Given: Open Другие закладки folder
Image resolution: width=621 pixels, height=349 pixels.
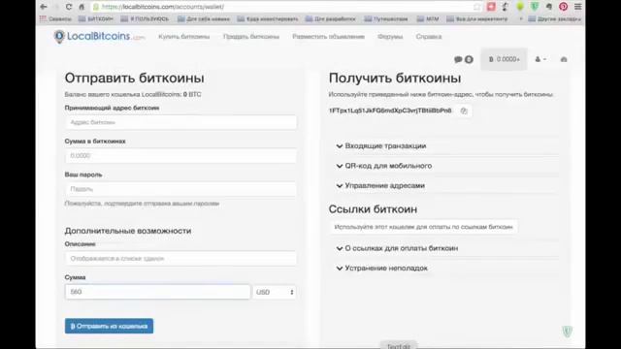Looking at the screenshot, I should point(555,18).
